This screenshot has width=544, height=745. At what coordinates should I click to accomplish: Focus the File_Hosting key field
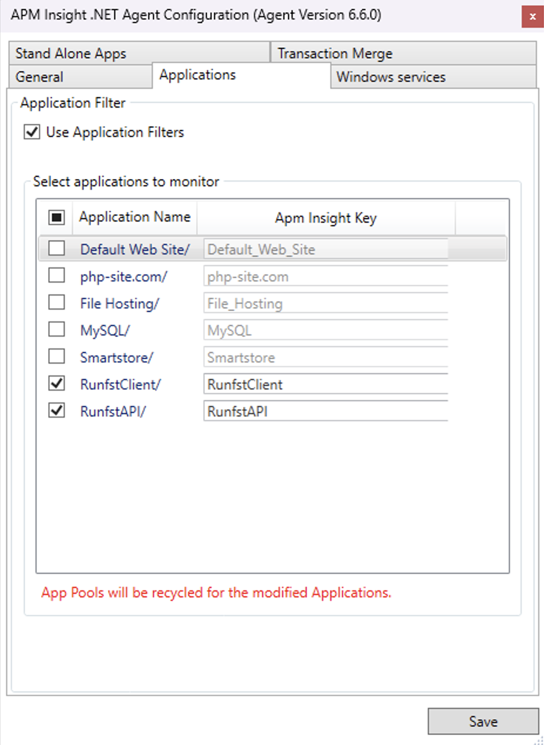click(326, 303)
